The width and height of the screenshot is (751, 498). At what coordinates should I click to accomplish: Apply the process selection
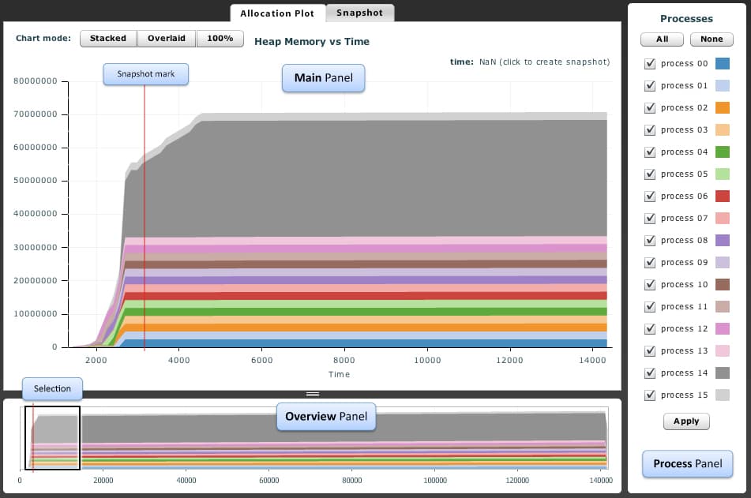coord(686,421)
